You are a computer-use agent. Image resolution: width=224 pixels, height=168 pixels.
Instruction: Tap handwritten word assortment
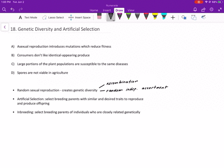[155, 88]
